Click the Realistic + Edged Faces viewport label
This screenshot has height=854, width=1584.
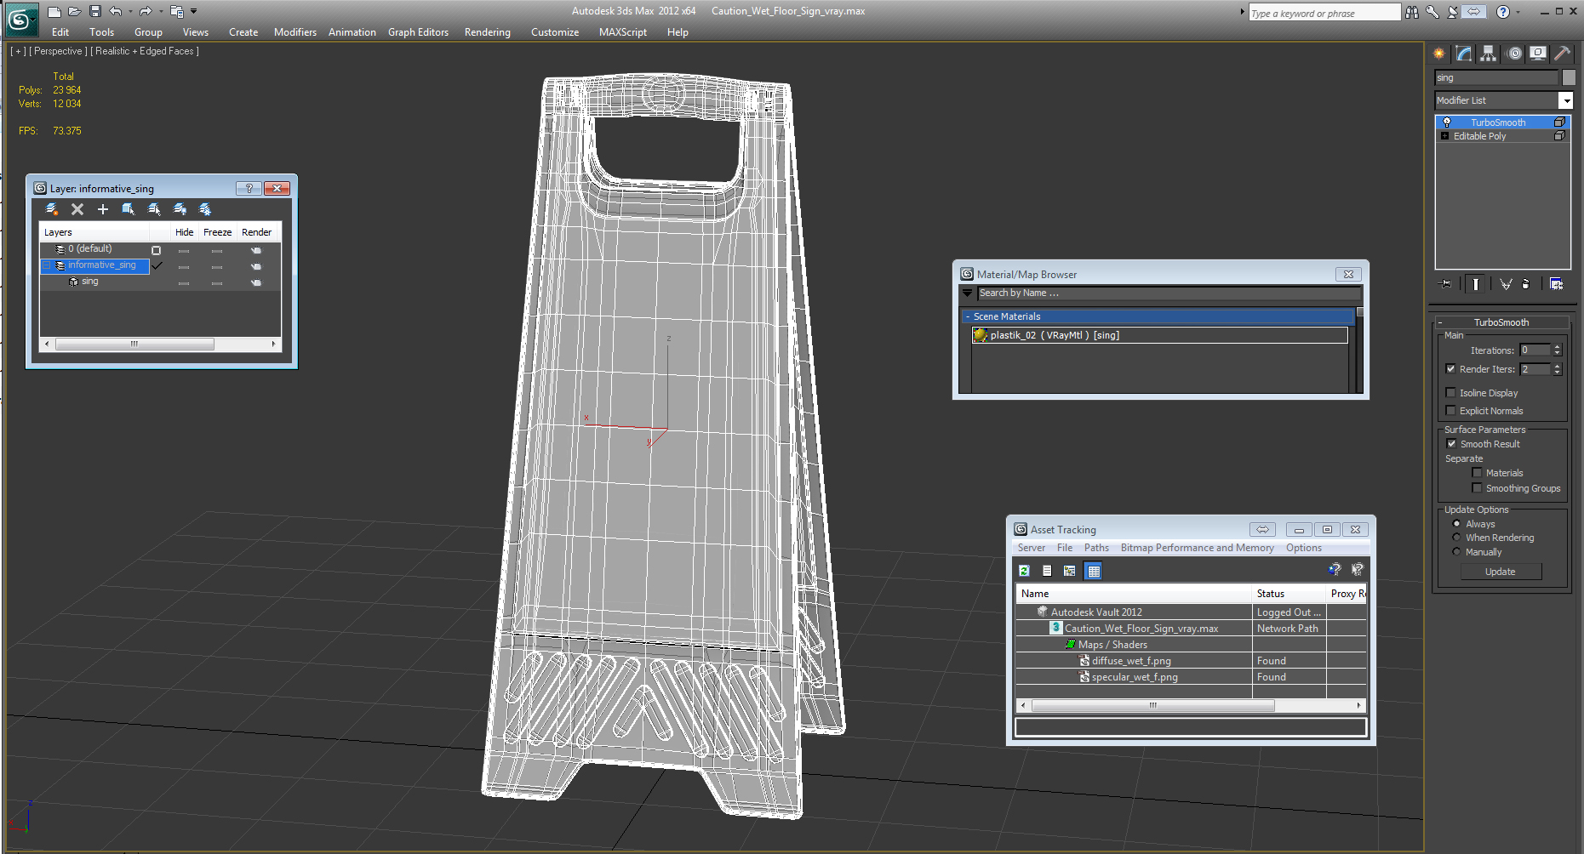[x=145, y=51]
